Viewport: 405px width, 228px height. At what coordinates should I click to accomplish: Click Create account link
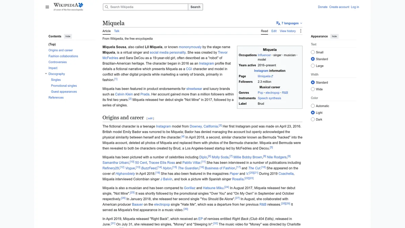pos(339,7)
